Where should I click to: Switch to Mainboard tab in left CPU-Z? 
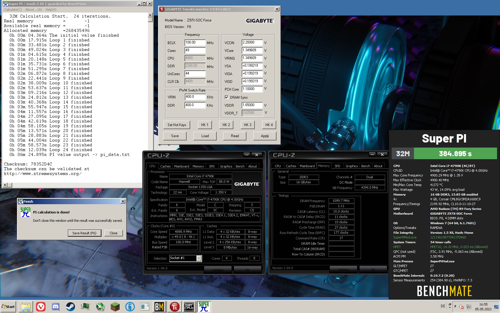tap(182, 166)
